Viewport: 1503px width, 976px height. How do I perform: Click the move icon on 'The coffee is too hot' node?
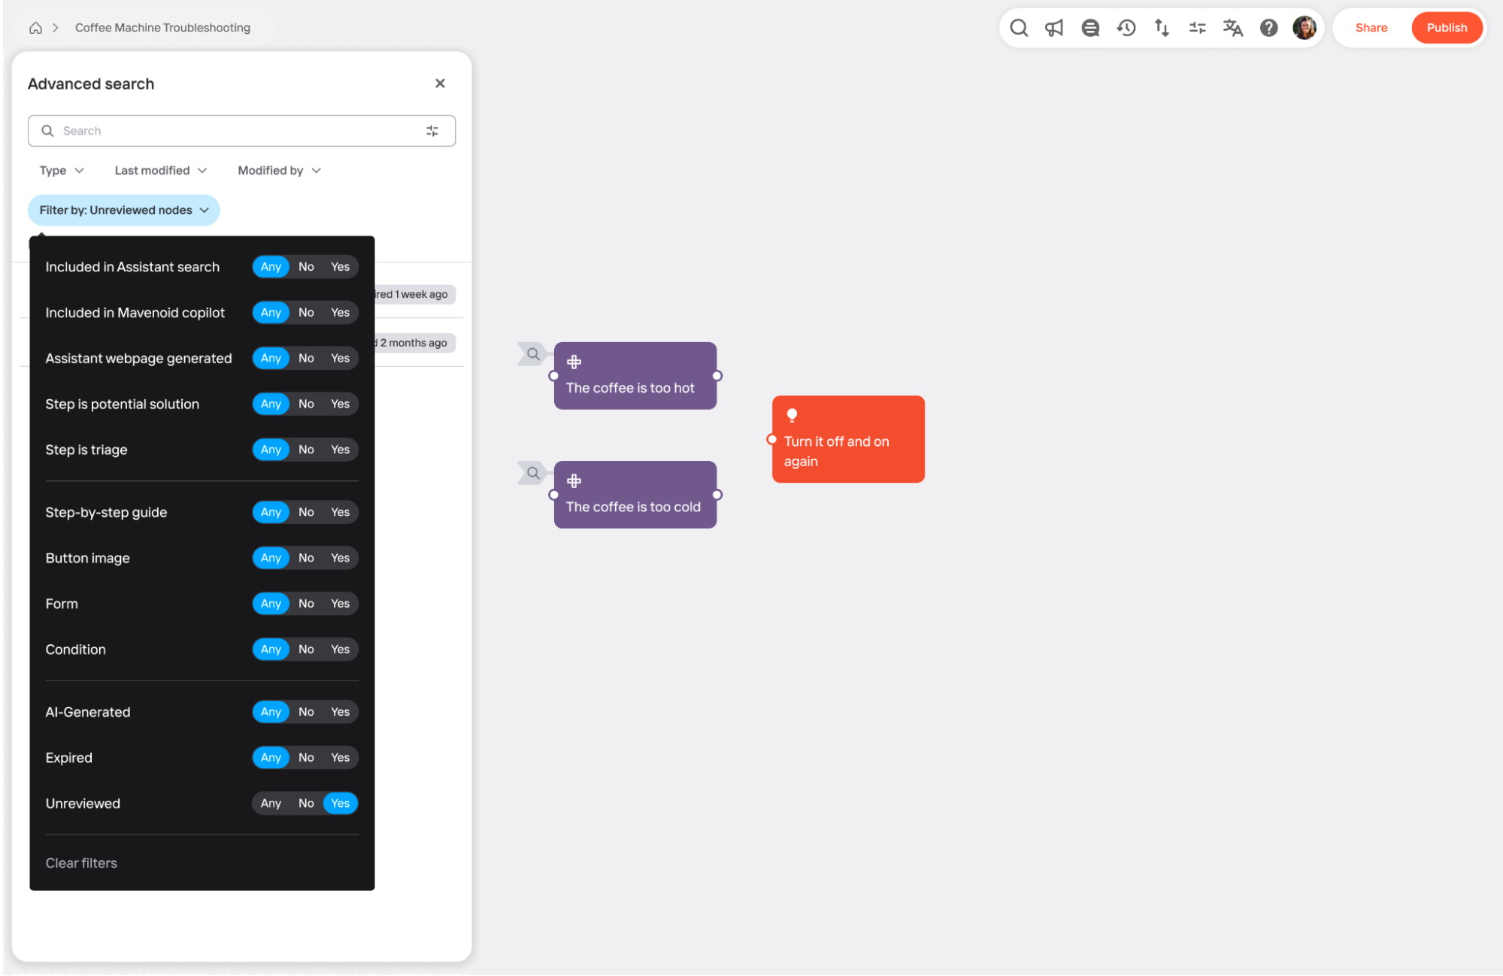point(574,362)
